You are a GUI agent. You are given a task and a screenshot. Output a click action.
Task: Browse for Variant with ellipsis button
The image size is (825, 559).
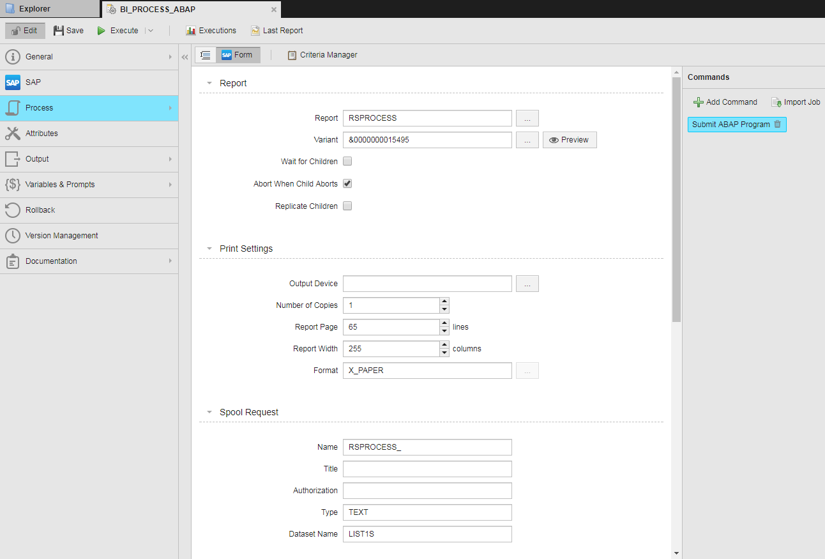(527, 140)
